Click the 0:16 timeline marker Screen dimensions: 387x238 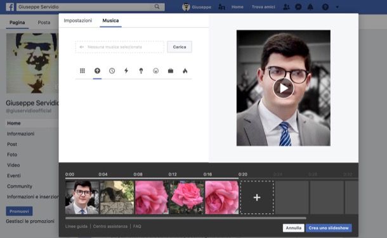tap(207, 174)
